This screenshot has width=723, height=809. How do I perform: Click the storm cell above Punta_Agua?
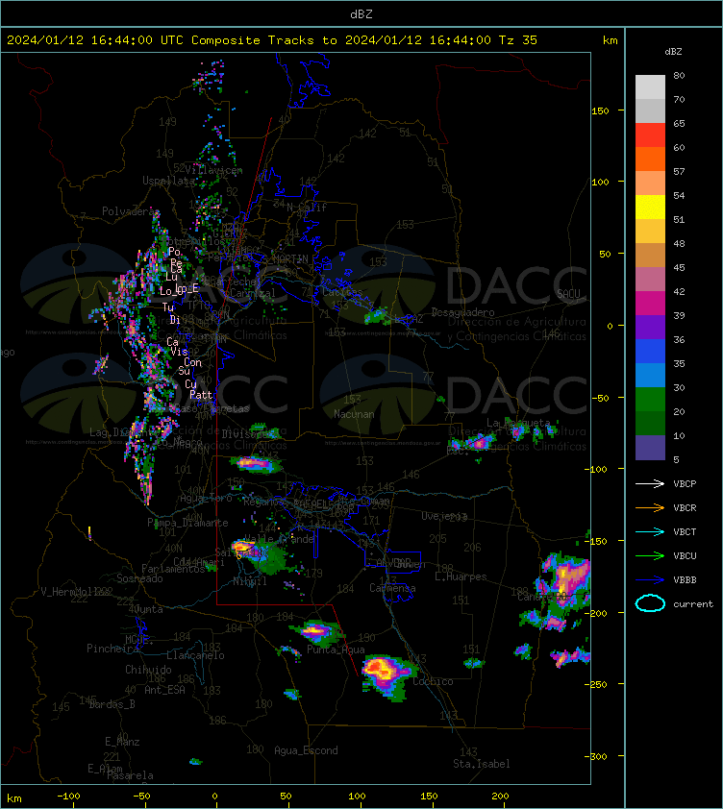[x=315, y=631]
